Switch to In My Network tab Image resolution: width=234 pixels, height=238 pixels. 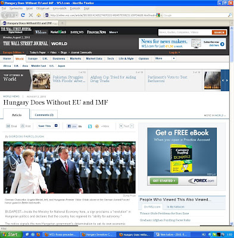(176, 206)
